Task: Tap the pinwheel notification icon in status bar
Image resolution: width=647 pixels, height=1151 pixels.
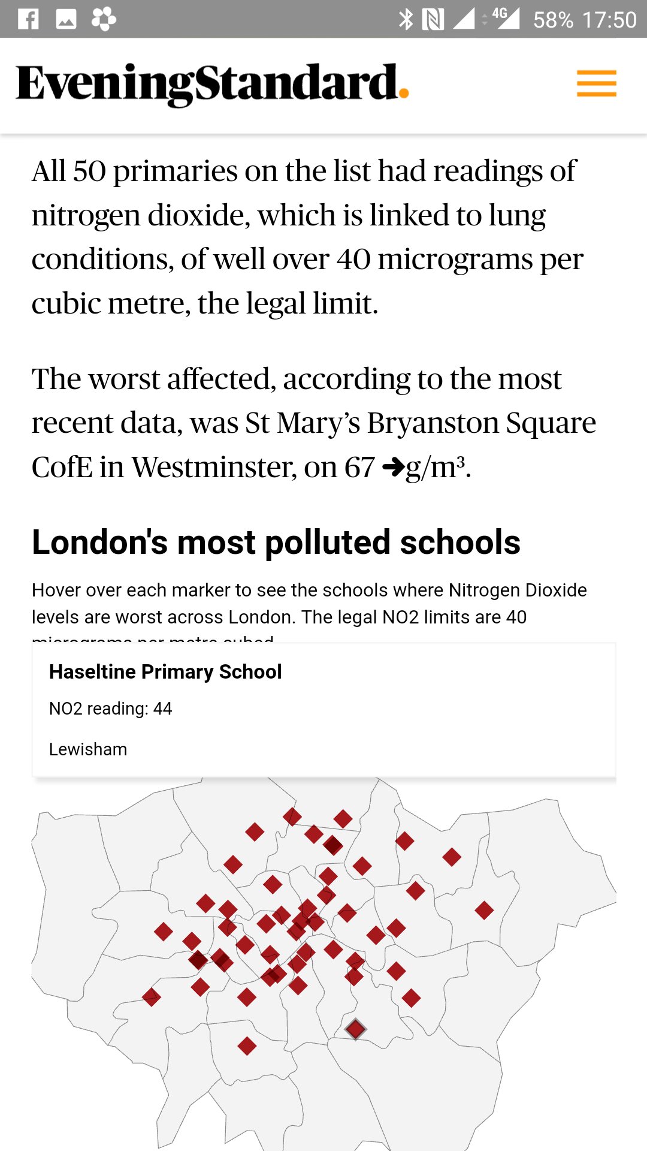Action: tap(104, 19)
